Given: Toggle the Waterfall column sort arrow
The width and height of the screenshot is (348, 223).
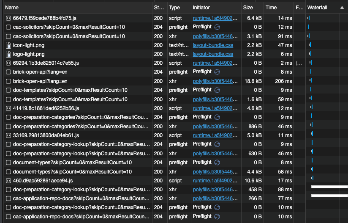Looking at the screenshot, I should click(x=342, y=8).
